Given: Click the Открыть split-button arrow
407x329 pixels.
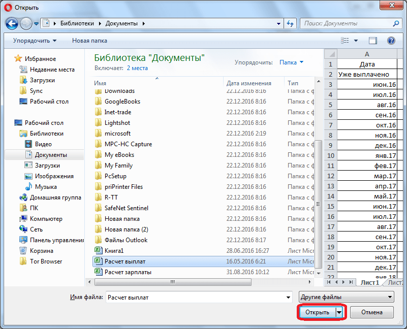Looking at the screenshot, I should click(x=339, y=312).
